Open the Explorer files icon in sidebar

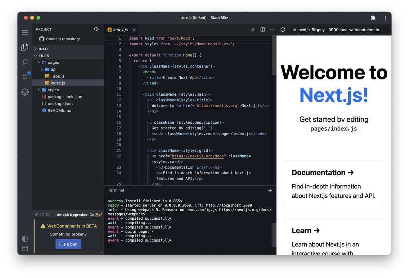25,47
